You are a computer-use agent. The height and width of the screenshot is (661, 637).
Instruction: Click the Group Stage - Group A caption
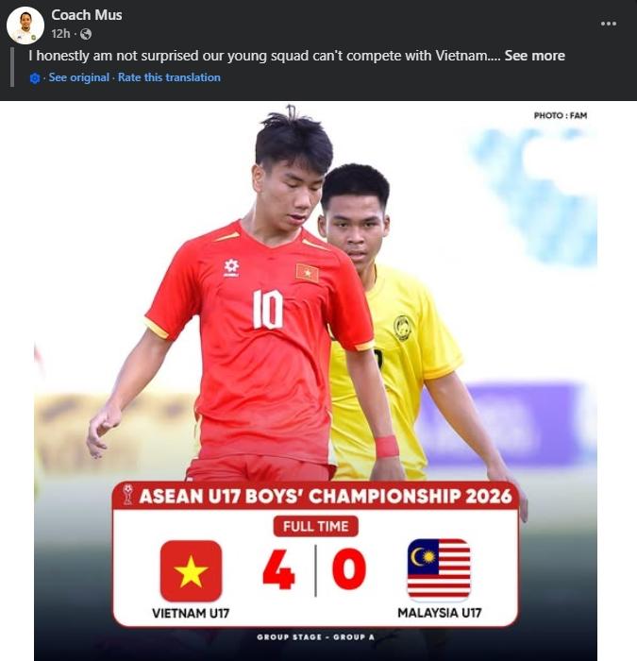coord(315,637)
